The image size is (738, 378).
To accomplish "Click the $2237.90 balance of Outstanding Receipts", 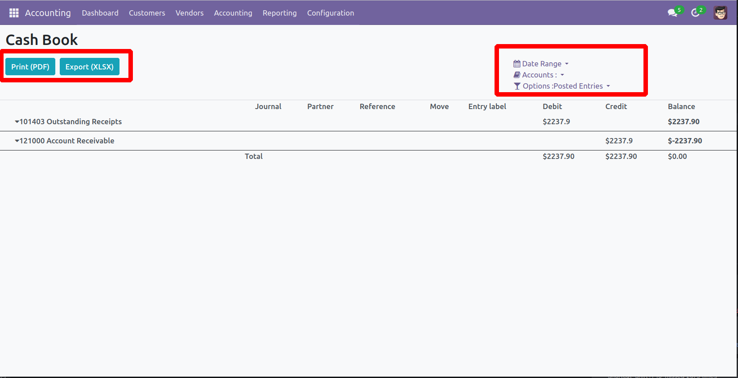I will click(684, 122).
